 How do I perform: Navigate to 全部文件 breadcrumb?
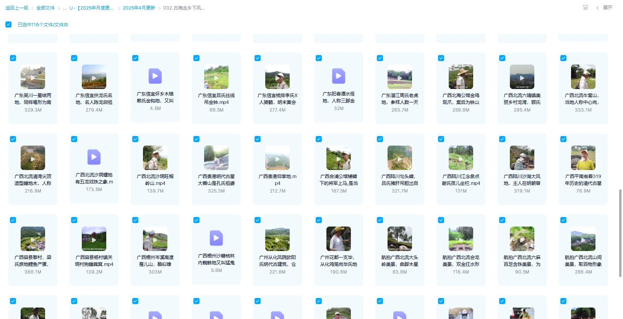click(45, 8)
